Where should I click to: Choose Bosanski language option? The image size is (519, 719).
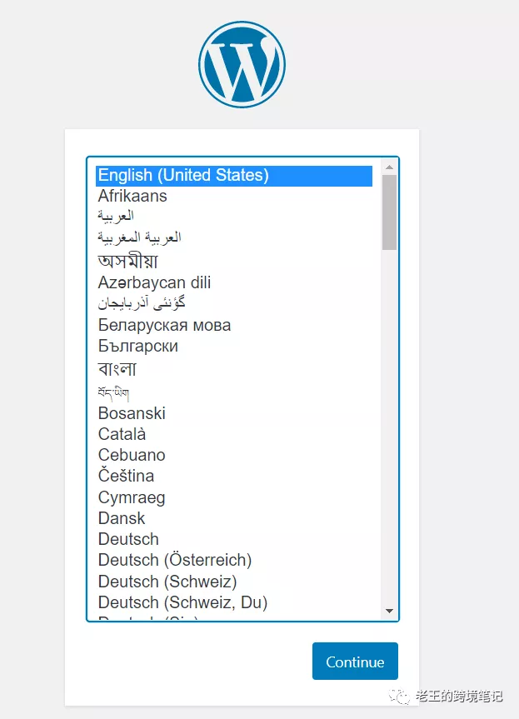pyautogui.click(x=132, y=413)
